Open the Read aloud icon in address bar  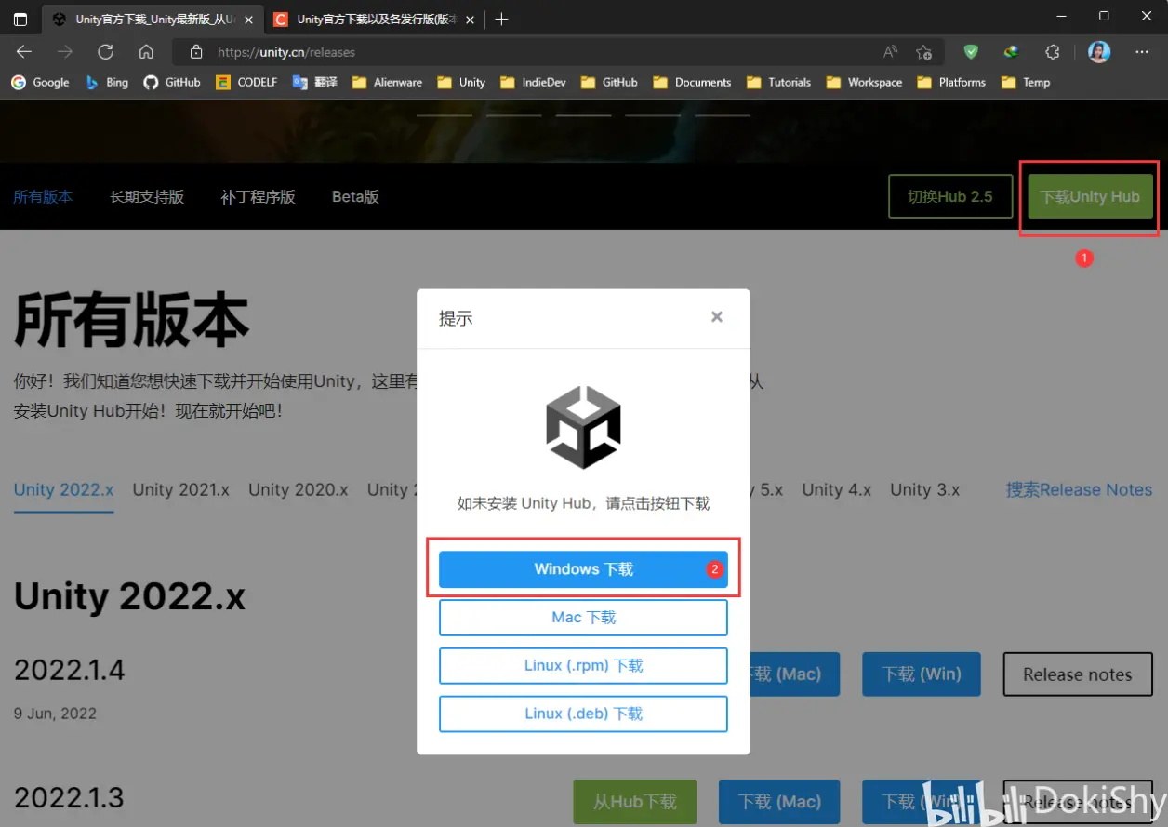tap(890, 52)
